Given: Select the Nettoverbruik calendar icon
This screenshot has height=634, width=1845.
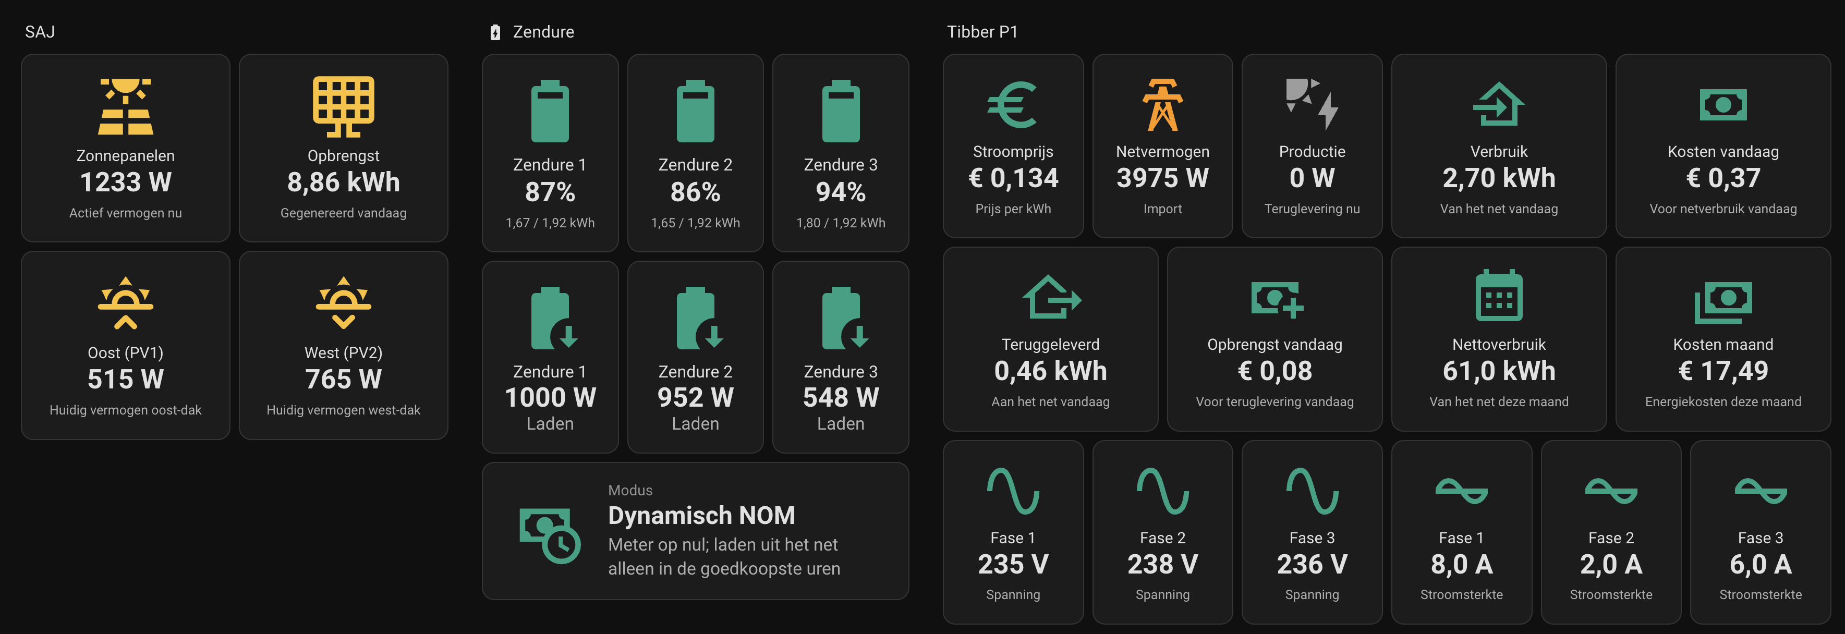Looking at the screenshot, I should [x=1498, y=295].
